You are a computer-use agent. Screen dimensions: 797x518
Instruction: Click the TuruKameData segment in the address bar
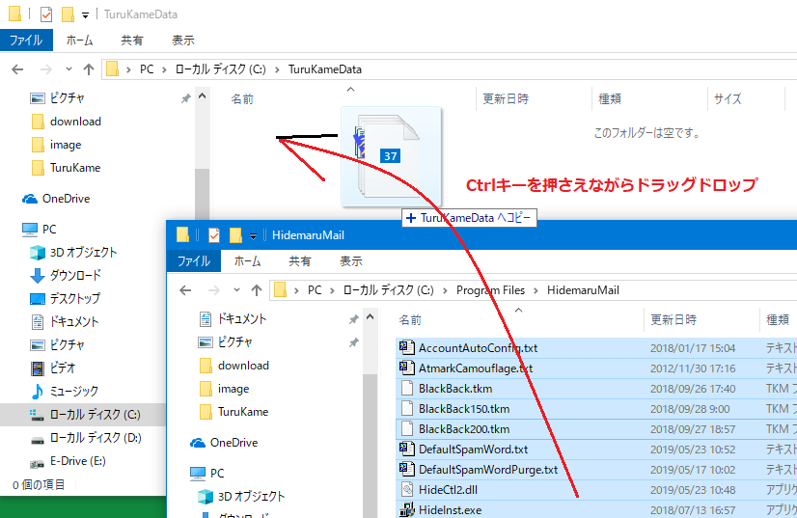(324, 69)
